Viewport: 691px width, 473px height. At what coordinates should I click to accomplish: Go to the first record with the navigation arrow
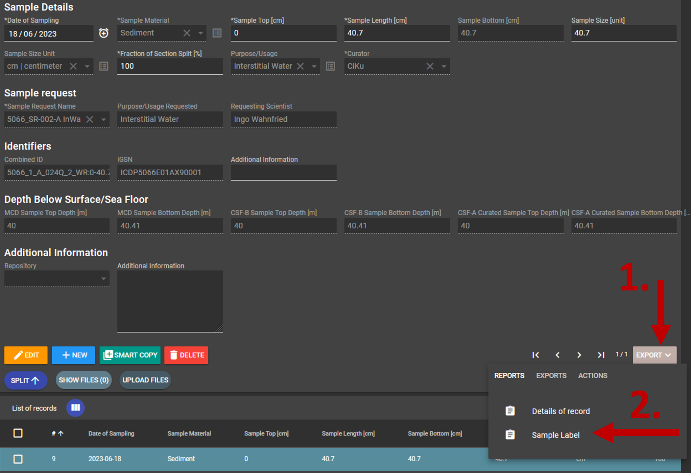click(x=536, y=355)
